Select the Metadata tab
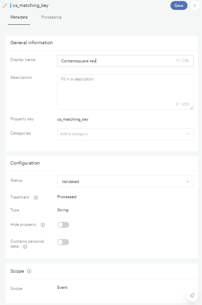This screenshot has height=305, width=202. pos(19,17)
